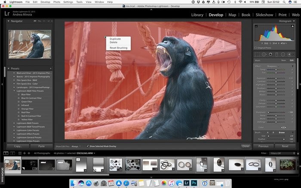Click the Wi-Fi menu bar icon
This screenshot has height=188, width=301.
tap(240, 2)
